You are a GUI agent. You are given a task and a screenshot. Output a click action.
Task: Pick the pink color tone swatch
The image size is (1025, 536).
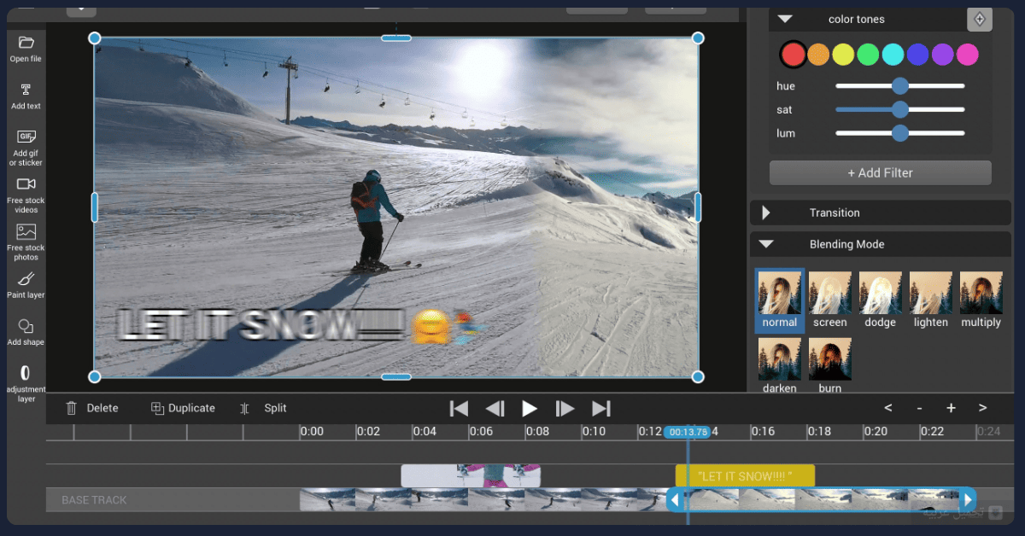click(967, 55)
